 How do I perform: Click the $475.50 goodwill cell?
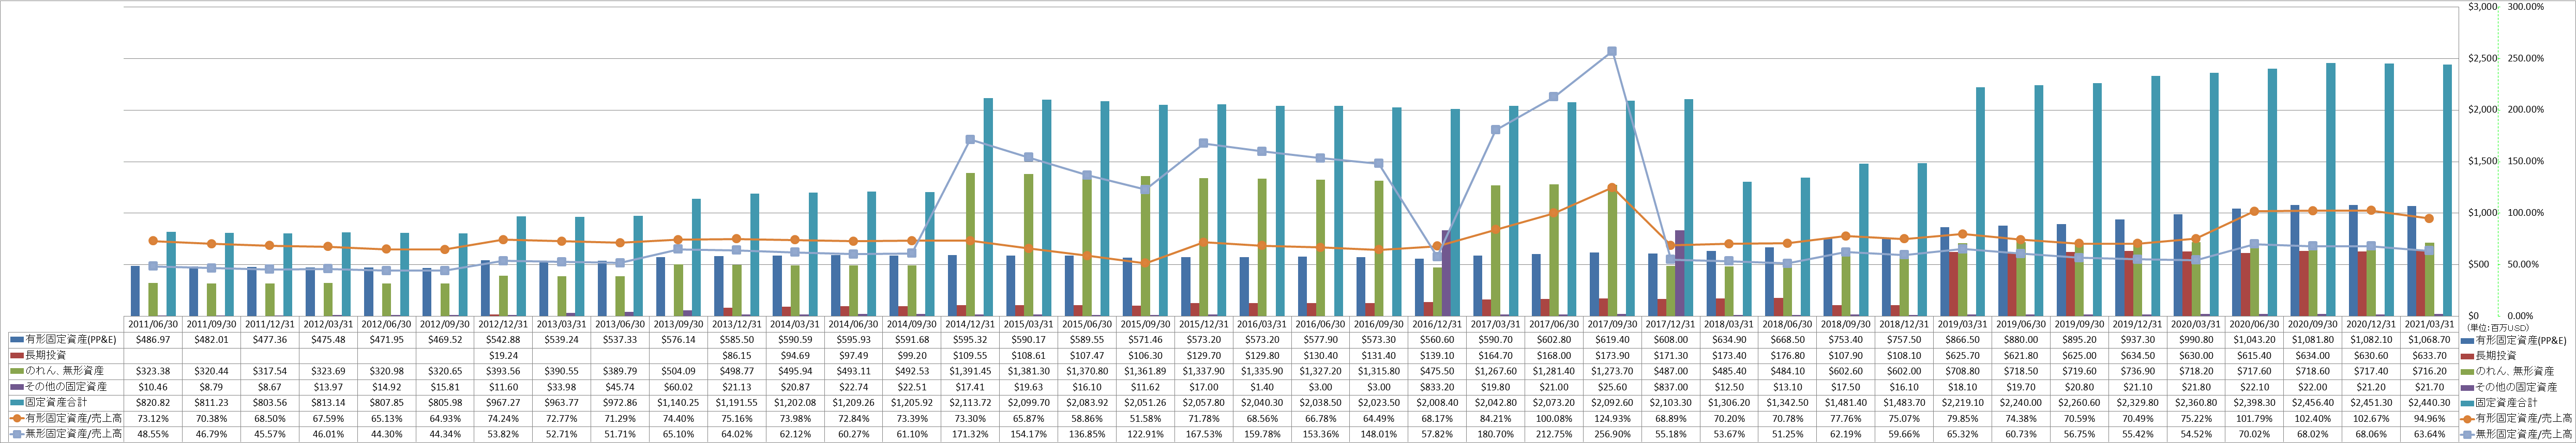click(1436, 371)
